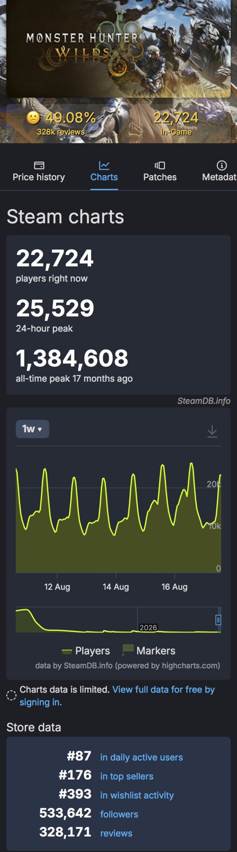Image resolution: width=237 pixels, height=852 pixels.
Task: Click the 25,529 24-hour peak value
Action: [x=55, y=308]
